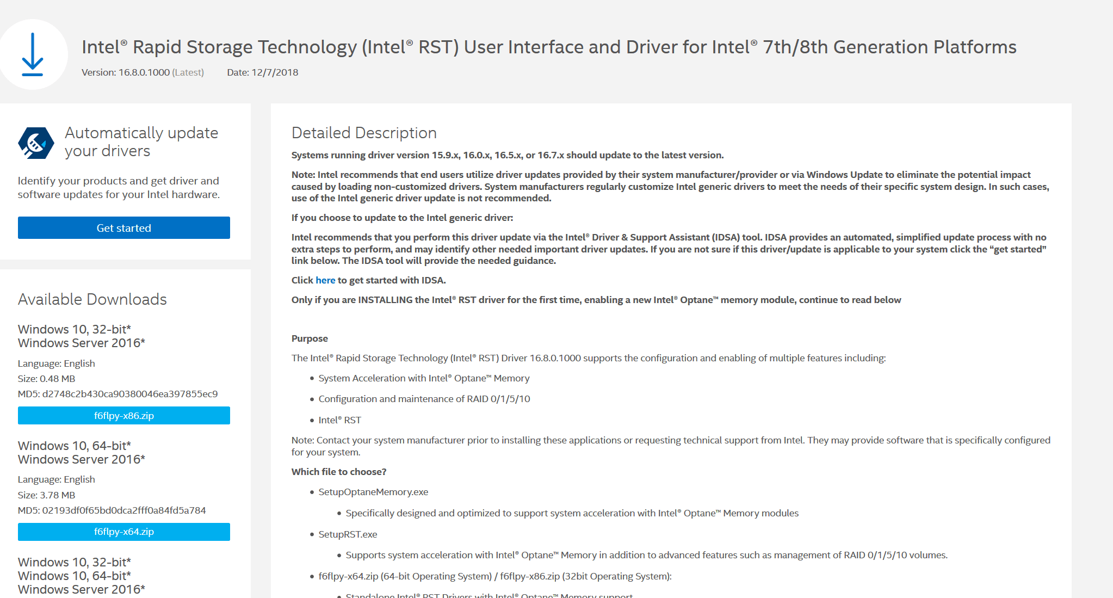
Task: Click the blue download arrow icon
Action: click(x=33, y=54)
